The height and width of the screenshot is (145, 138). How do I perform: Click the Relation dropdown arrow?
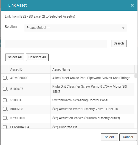[x=123, y=28]
